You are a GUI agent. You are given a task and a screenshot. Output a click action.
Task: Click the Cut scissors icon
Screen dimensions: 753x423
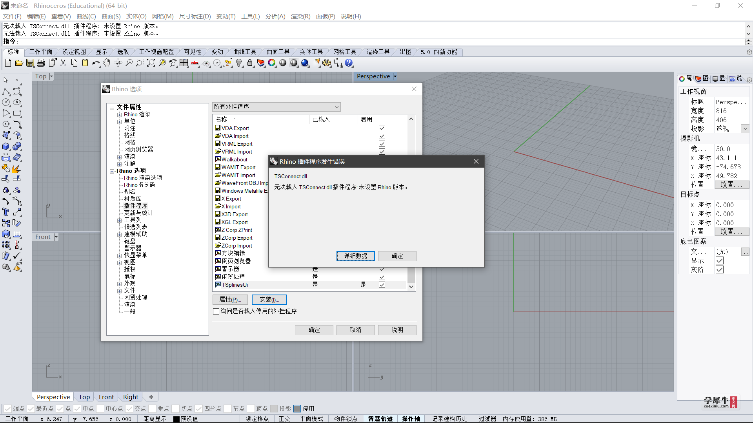tap(63, 63)
